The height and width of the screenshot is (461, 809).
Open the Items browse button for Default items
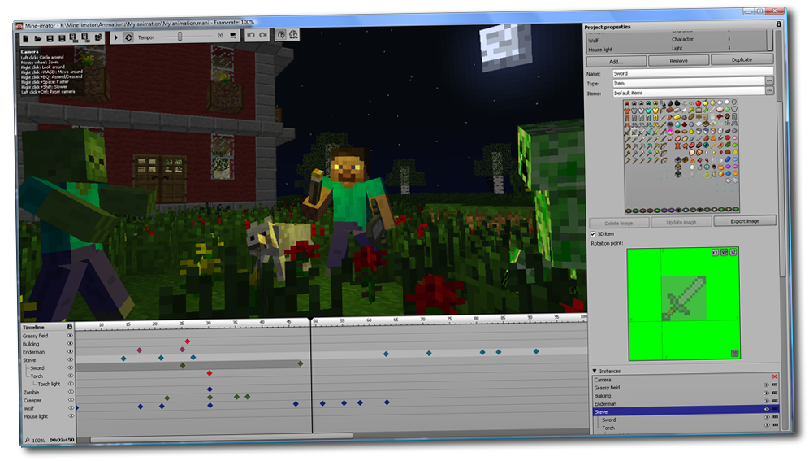(x=768, y=91)
